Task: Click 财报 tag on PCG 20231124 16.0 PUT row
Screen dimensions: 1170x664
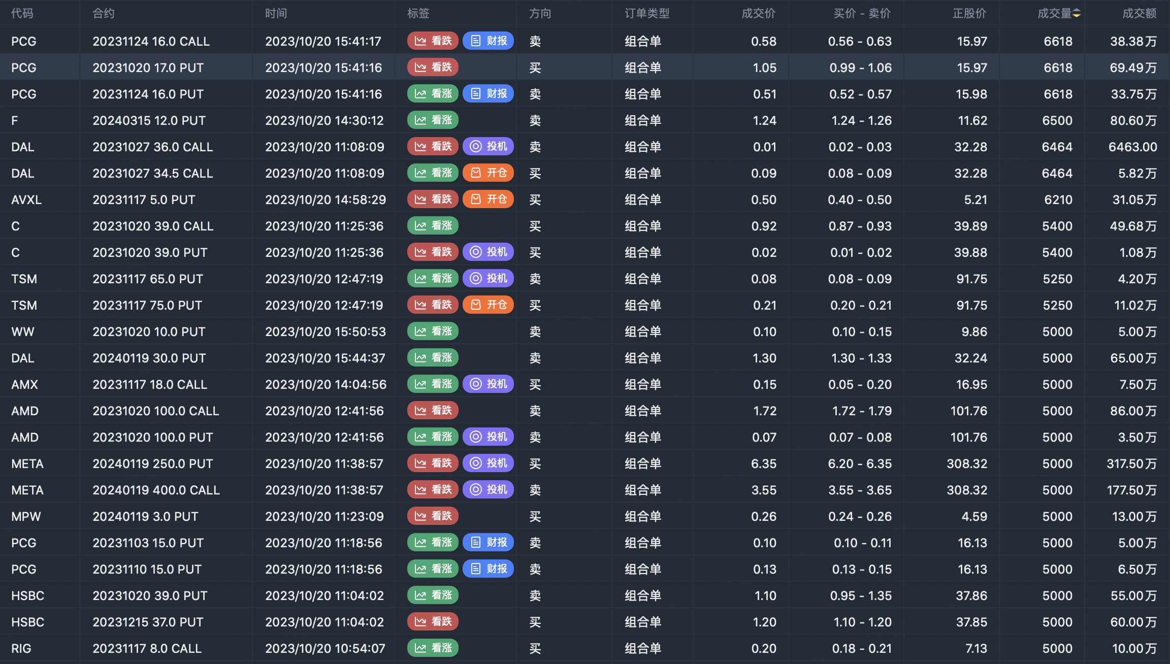Action: click(x=488, y=94)
